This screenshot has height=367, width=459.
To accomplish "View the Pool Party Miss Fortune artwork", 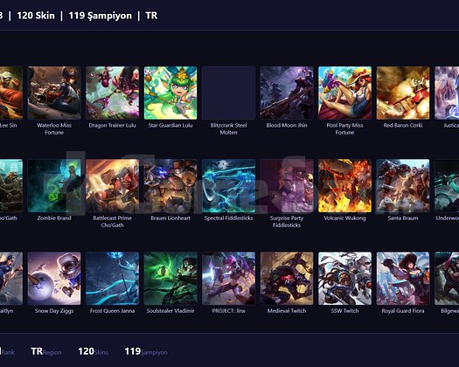I will click(344, 93).
